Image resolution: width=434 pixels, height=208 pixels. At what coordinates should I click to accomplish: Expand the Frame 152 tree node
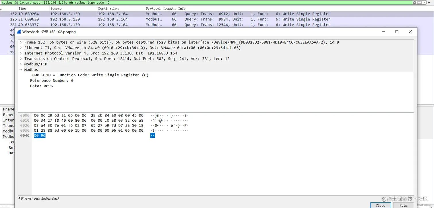click(21, 42)
